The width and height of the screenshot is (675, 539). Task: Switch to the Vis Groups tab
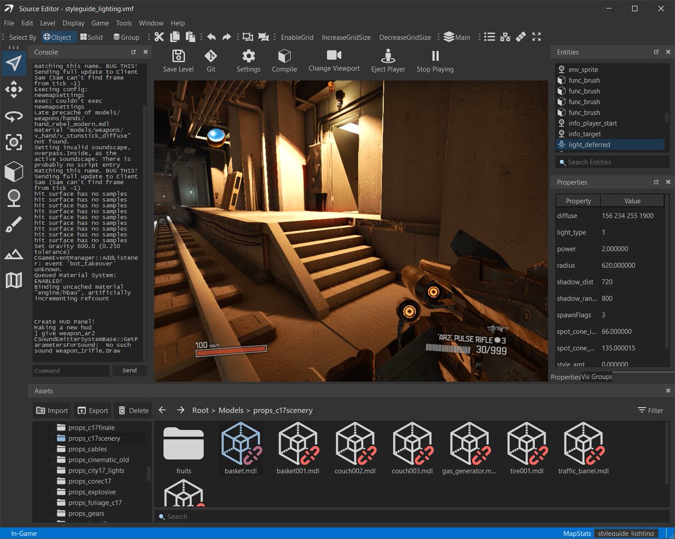point(597,377)
